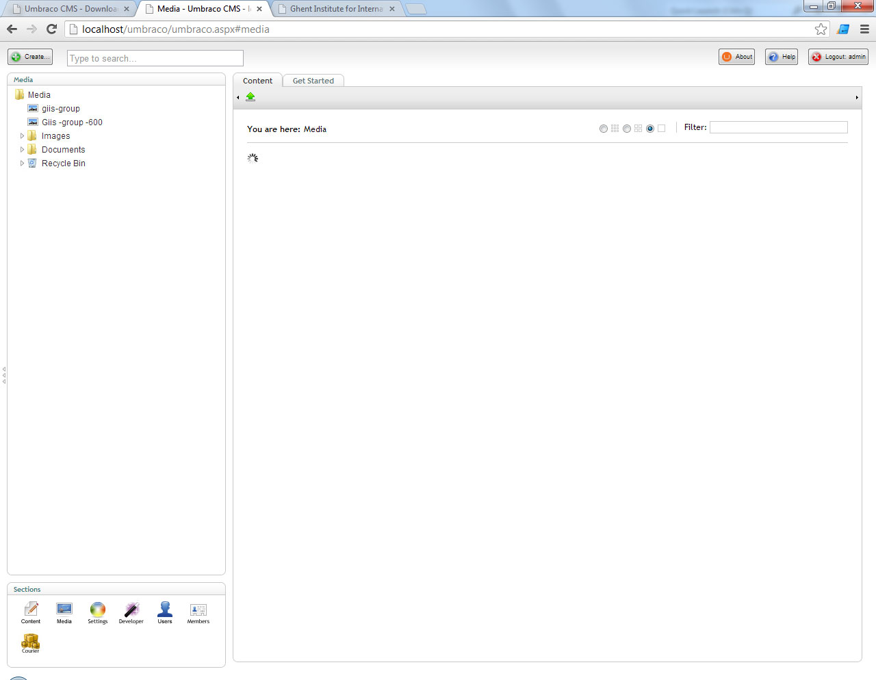Collapse the left panel via splitter handle
876x680 pixels.
pyautogui.click(x=4, y=375)
